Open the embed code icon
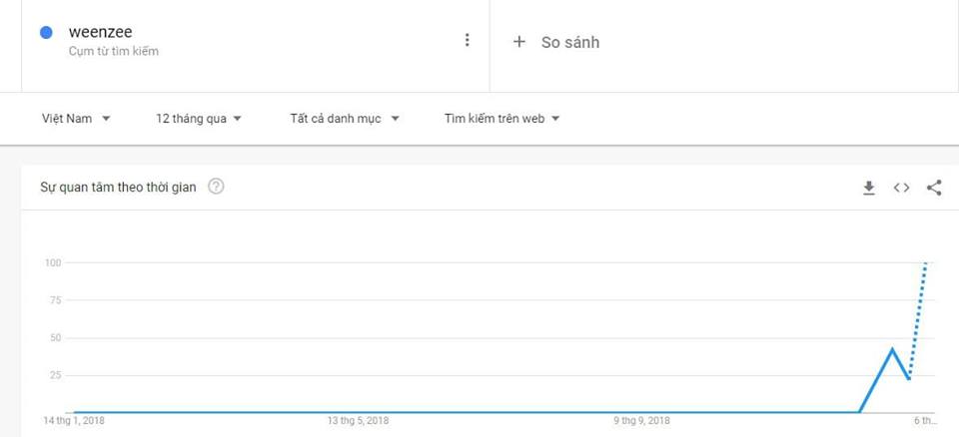The image size is (959, 437). (x=901, y=188)
